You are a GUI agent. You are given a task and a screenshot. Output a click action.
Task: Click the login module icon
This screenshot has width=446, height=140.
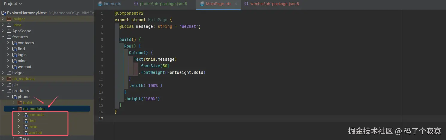click(x=14, y=55)
